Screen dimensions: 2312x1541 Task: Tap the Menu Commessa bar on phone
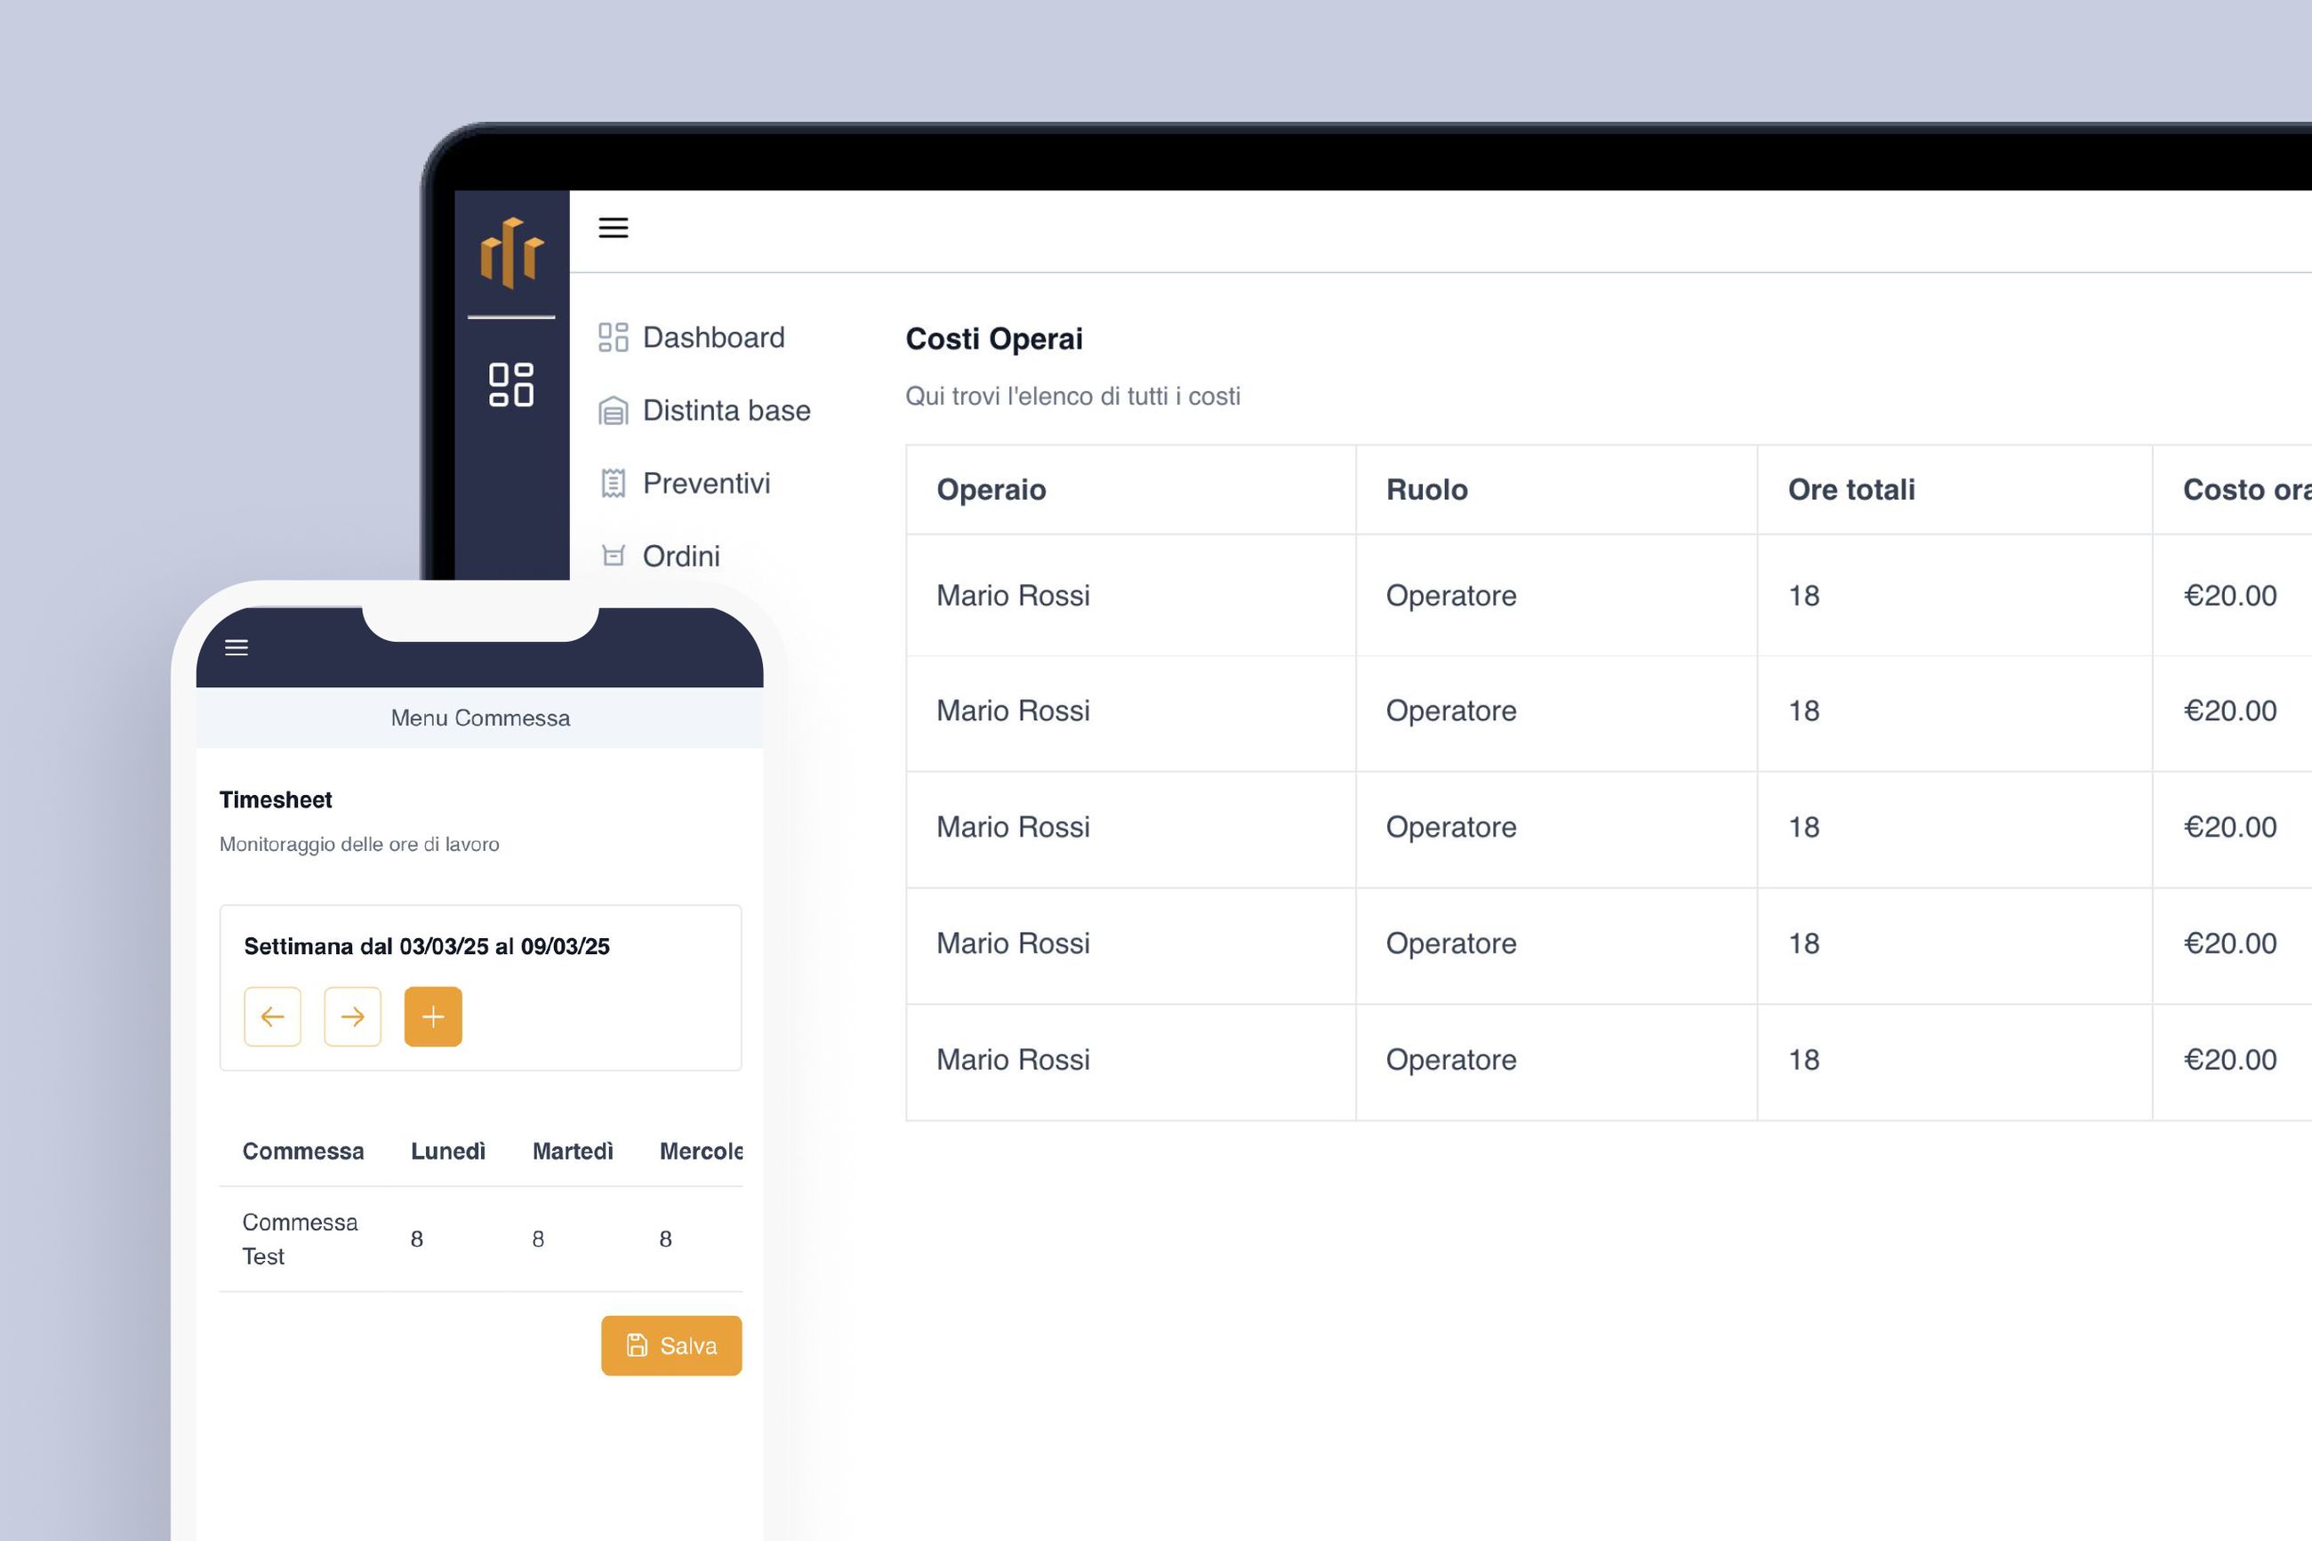pyautogui.click(x=479, y=718)
